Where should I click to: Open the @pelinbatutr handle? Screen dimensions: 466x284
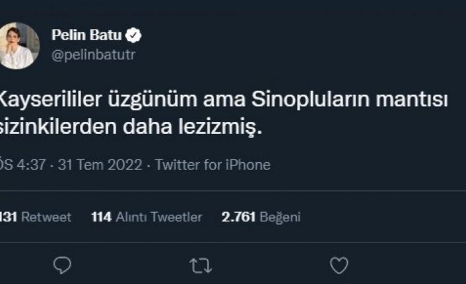[94, 55]
